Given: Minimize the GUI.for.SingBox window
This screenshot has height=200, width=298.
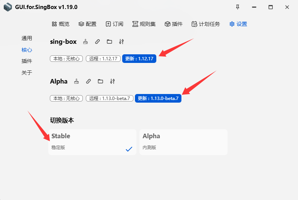Looking at the screenshot, I should [x=254, y=7].
